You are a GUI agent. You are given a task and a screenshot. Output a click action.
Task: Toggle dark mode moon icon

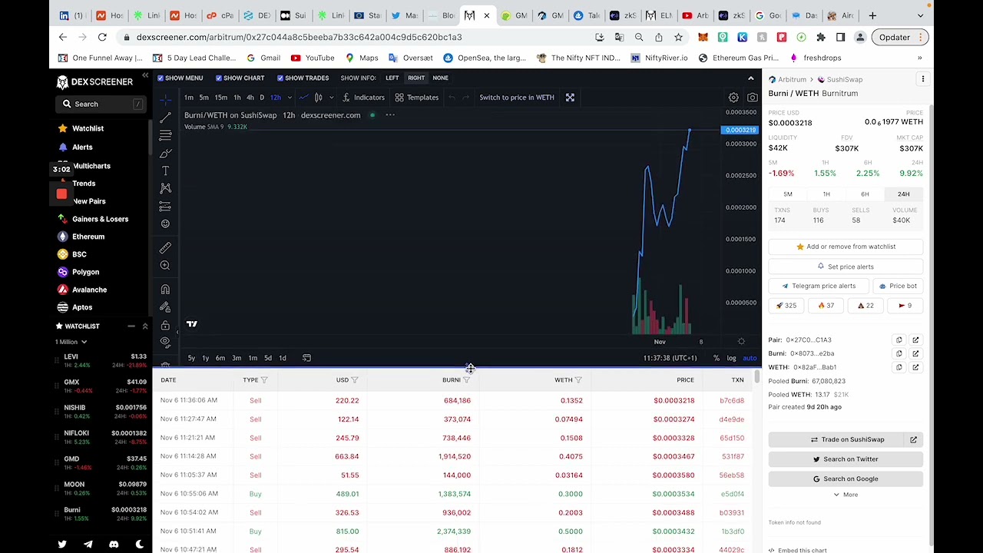tap(140, 545)
